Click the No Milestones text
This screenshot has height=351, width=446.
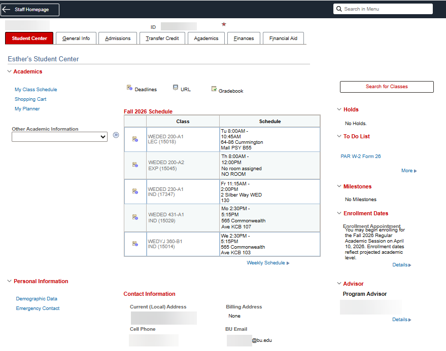point(361,200)
